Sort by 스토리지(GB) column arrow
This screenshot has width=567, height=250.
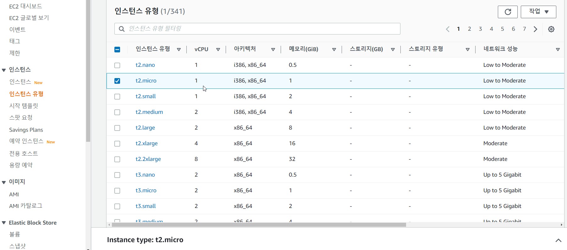(393, 50)
